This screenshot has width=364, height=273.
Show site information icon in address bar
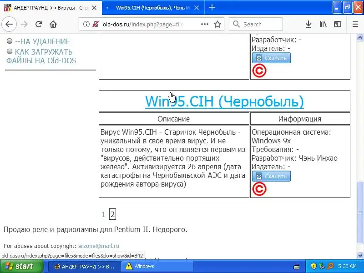pyautogui.click(x=86, y=24)
